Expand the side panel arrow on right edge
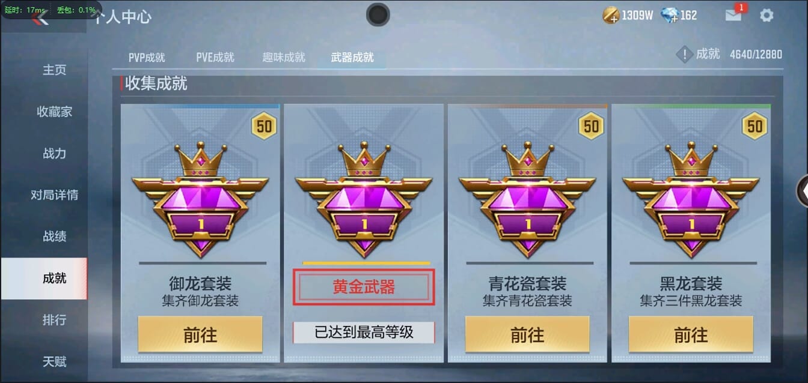Viewport: 808px width, 383px height. (x=802, y=191)
